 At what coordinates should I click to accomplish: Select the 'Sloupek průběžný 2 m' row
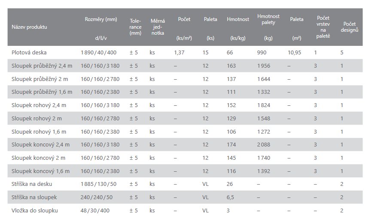[x=185, y=79]
